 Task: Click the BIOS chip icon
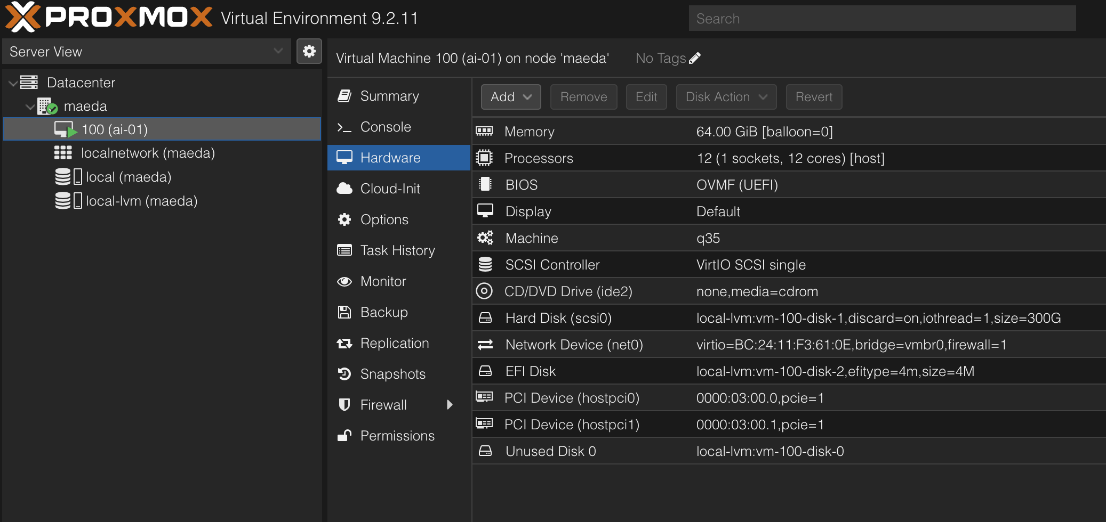click(485, 184)
